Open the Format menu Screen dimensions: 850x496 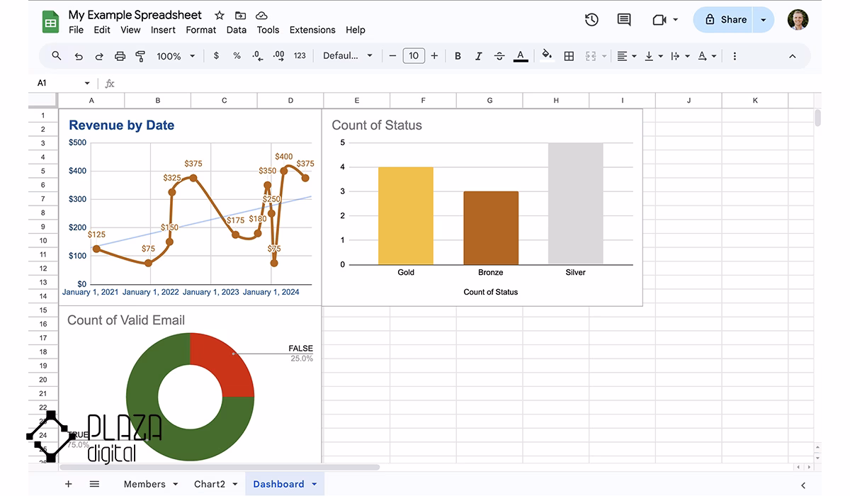click(201, 30)
